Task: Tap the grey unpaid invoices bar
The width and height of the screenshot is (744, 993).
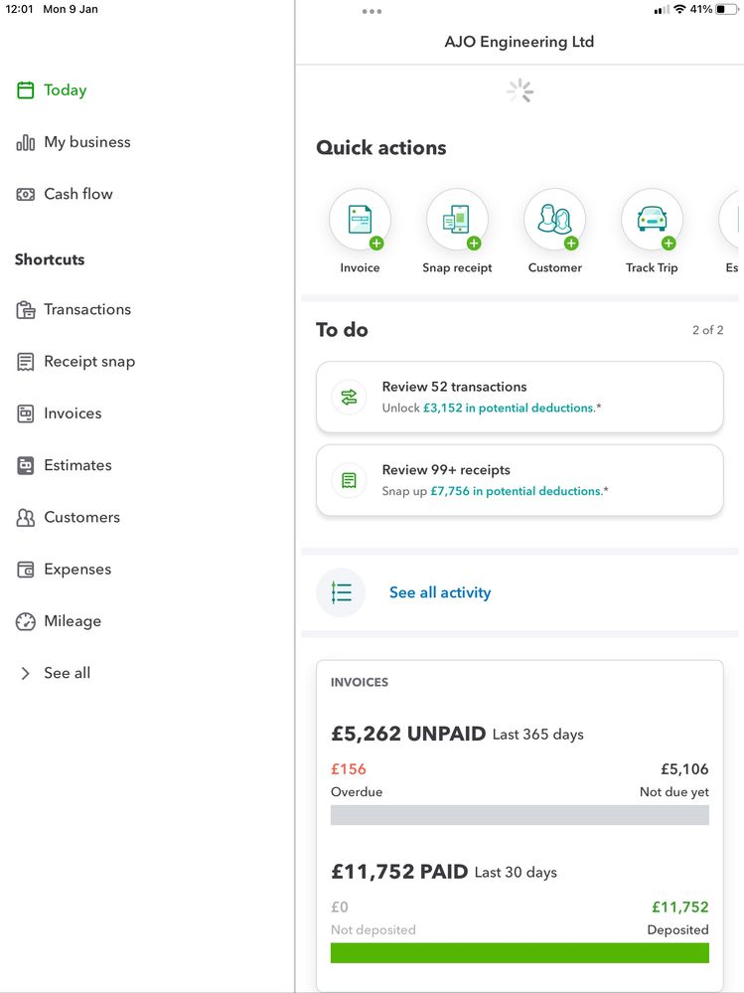Action: (x=520, y=815)
